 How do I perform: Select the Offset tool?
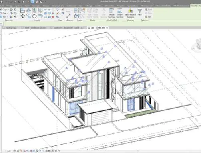(29, 10)
